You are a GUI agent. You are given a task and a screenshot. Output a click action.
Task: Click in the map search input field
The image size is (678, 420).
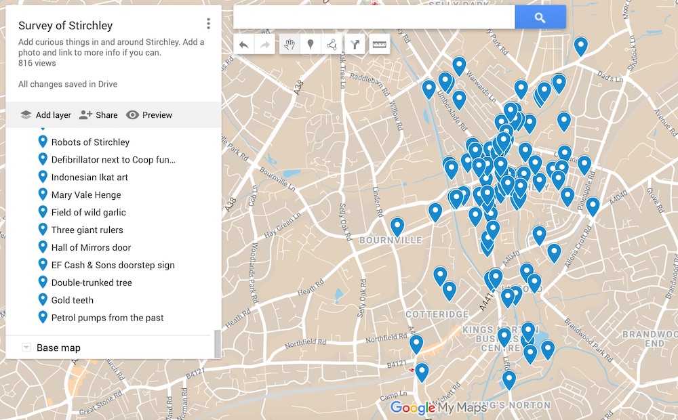point(373,18)
